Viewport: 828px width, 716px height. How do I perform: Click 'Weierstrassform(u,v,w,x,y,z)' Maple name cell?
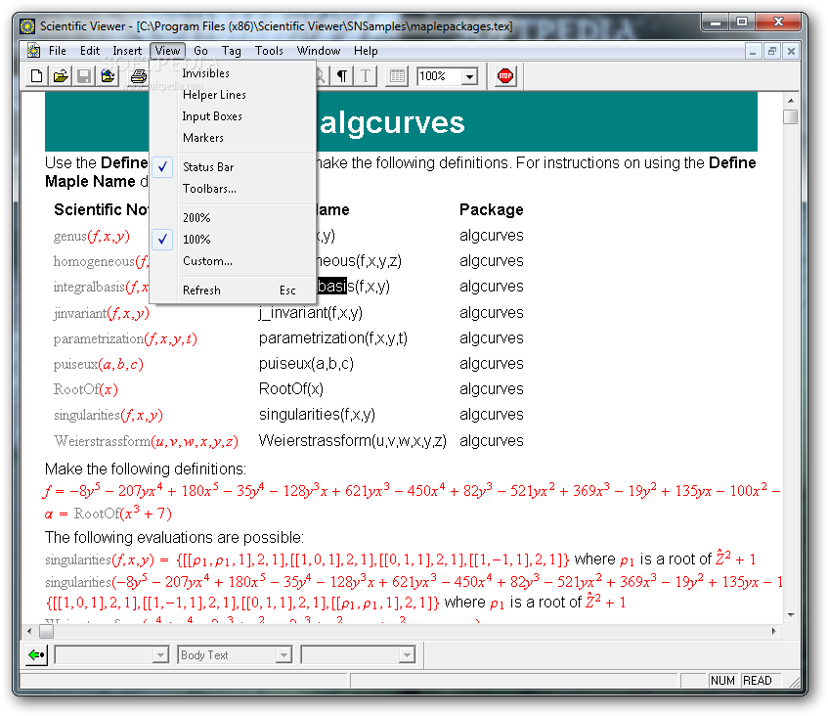353,440
